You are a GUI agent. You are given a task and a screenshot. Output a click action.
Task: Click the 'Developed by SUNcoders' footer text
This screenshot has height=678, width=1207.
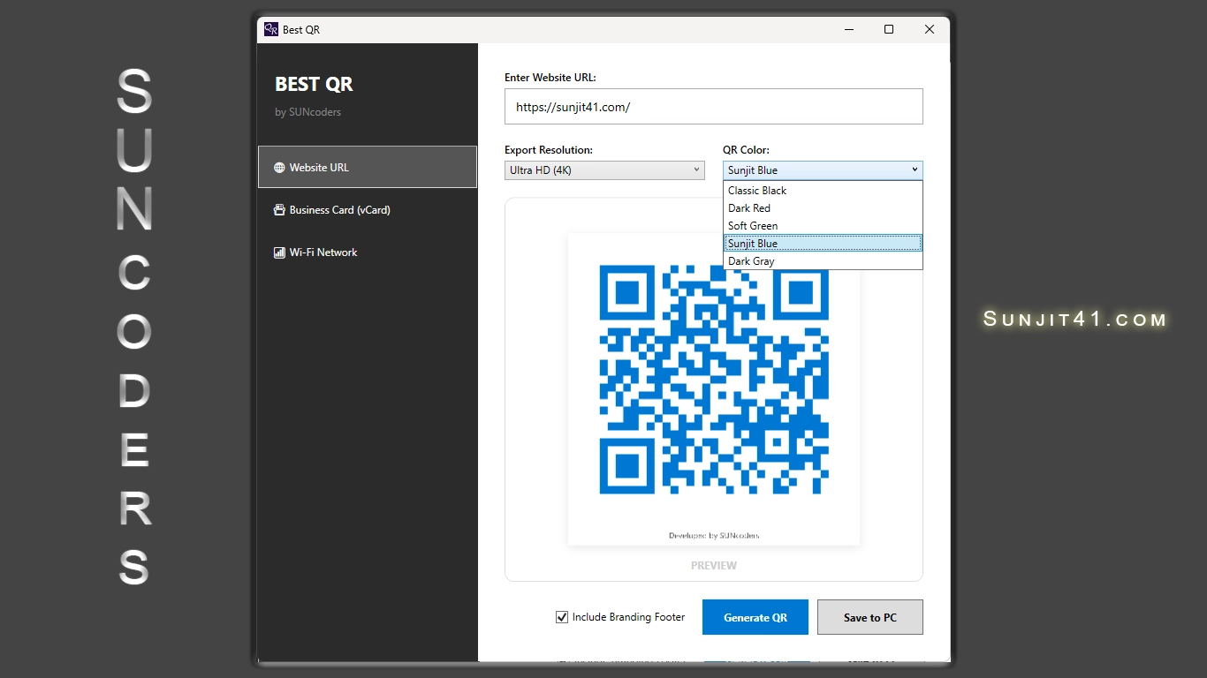[x=714, y=535]
